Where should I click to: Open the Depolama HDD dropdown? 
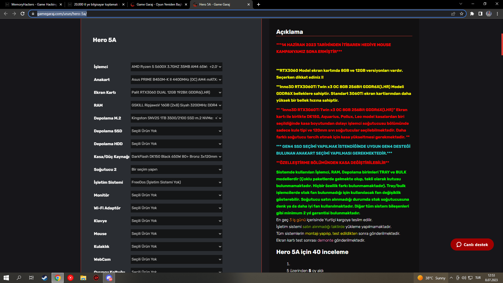click(176, 144)
